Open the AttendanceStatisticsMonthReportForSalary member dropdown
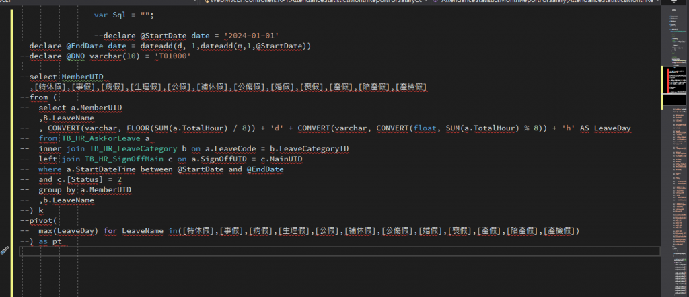 point(545,1)
